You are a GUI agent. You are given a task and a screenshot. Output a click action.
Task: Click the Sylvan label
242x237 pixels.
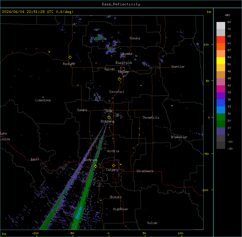(109, 69)
